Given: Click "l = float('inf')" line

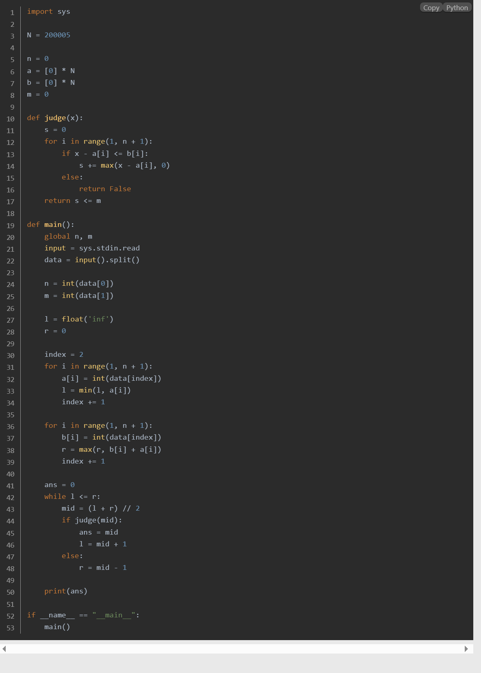Looking at the screenshot, I should click(79, 319).
